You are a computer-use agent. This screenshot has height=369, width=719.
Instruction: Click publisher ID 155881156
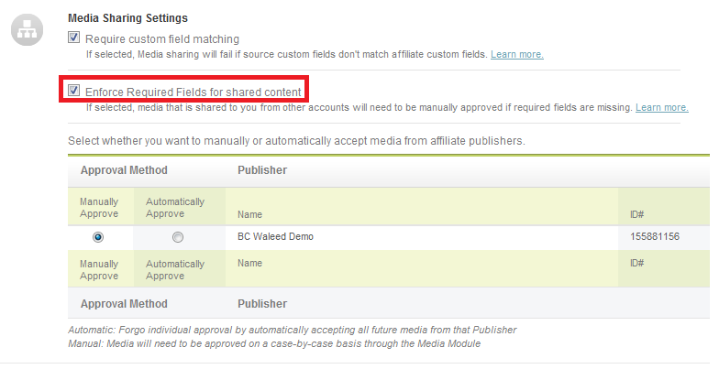click(655, 236)
